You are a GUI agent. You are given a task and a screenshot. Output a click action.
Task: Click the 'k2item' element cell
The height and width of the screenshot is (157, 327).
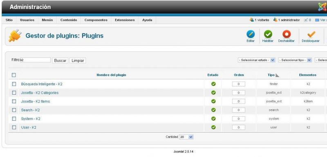pyautogui.click(x=308, y=102)
